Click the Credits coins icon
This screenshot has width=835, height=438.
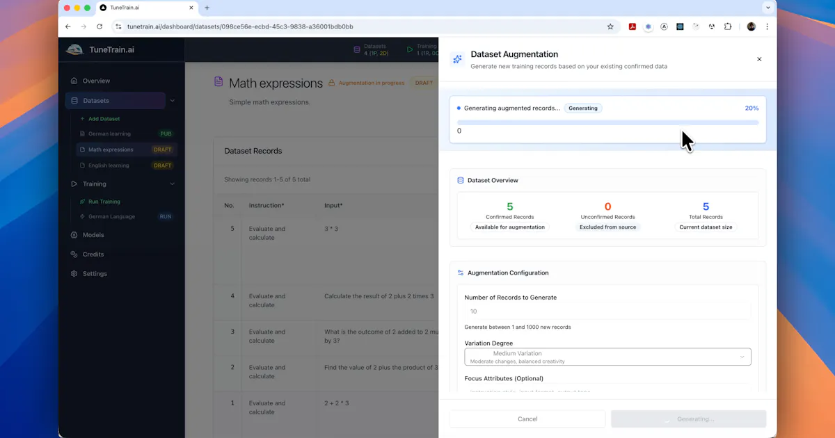click(74, 254)
